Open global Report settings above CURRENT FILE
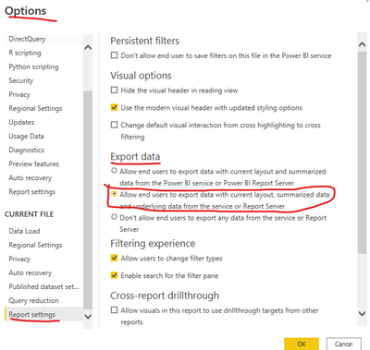Image resolution: width=370 pixels, height=350 pixels. tap(32, 192)
